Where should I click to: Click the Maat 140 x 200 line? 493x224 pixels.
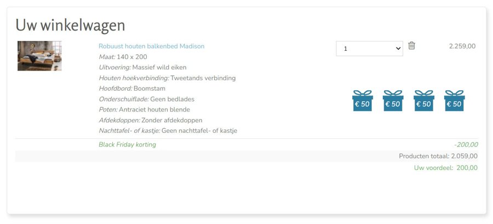point(123,57)
